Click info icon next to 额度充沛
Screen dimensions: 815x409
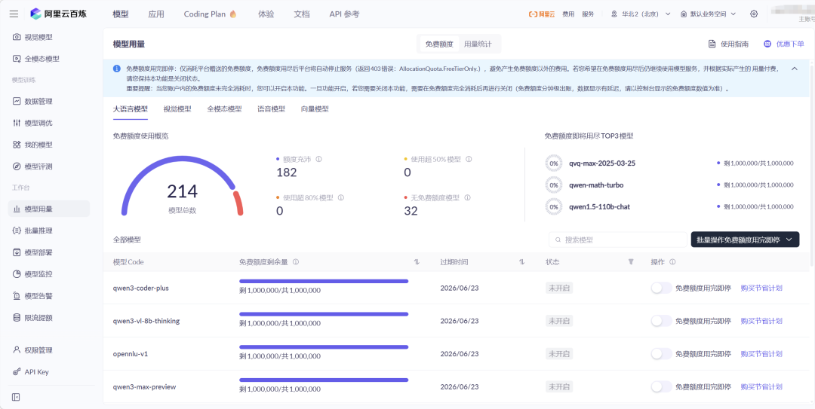coord(318,160)
